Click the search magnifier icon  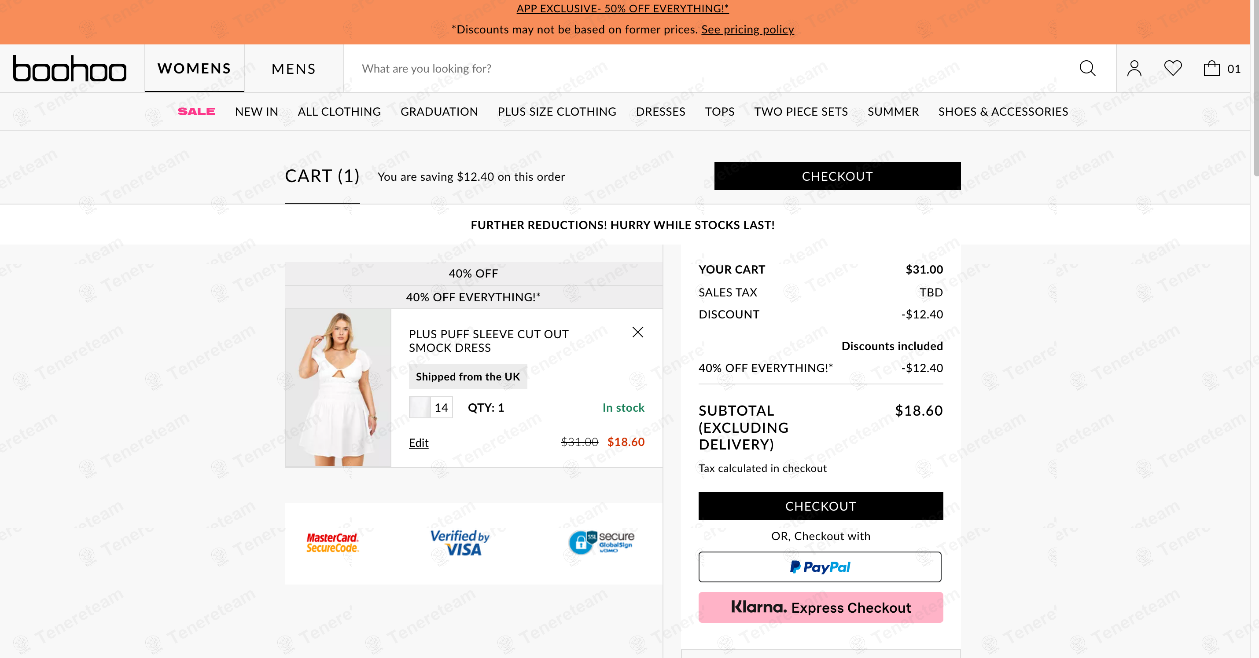pyautogui.click(x=1087, y=68)
